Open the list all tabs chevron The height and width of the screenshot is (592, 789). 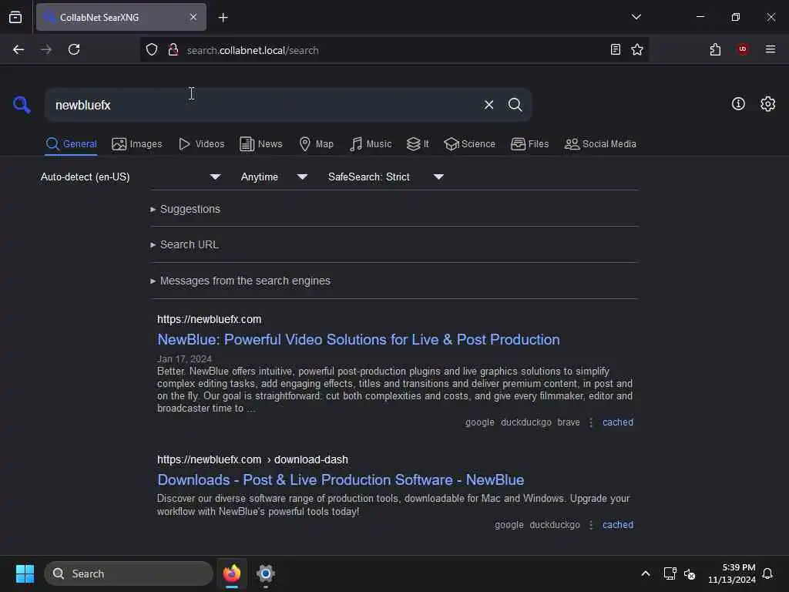tap(636, 17)
